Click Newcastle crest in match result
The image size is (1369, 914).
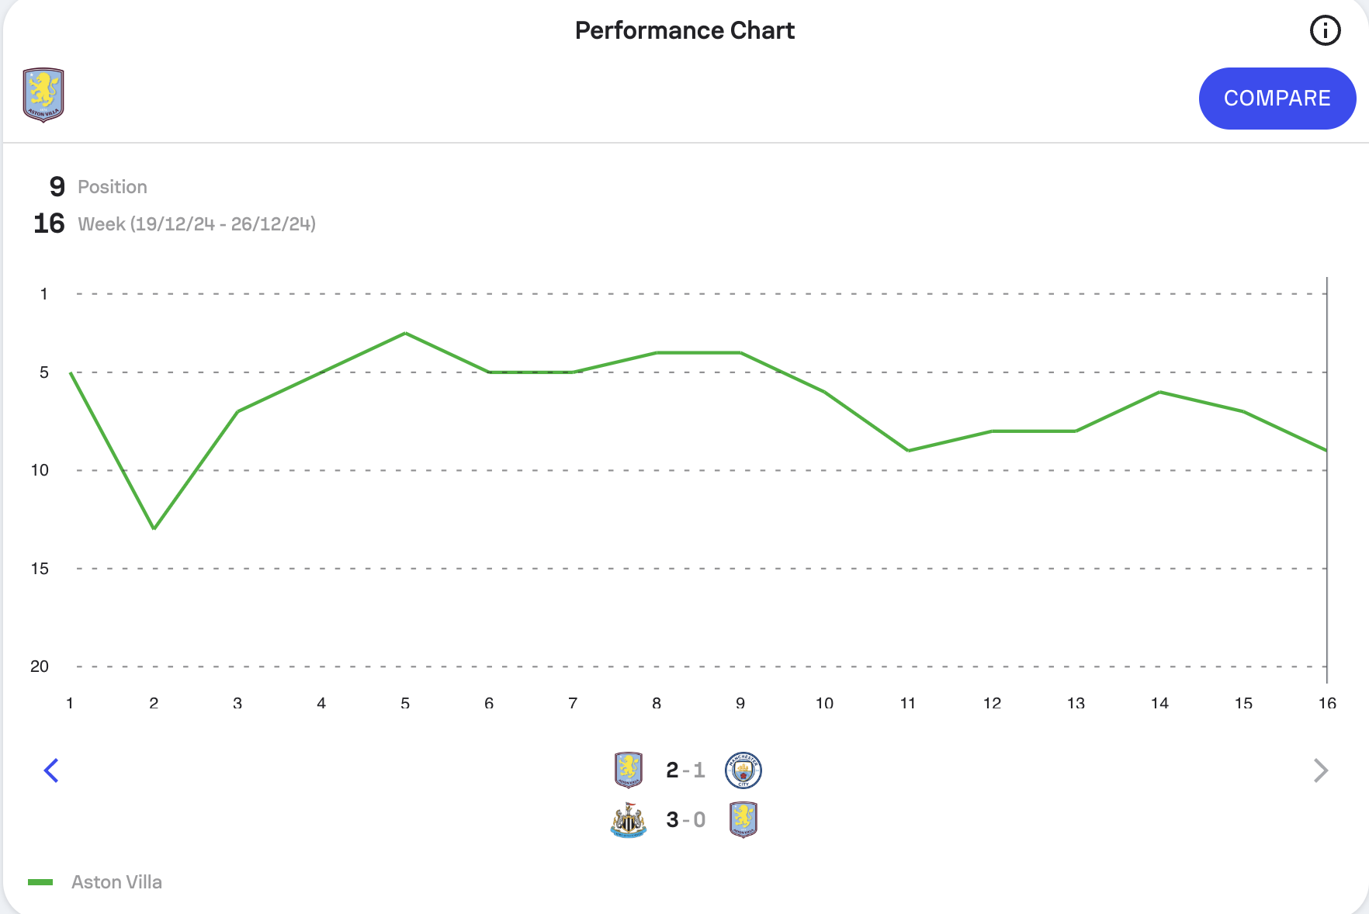click(629, 820)
